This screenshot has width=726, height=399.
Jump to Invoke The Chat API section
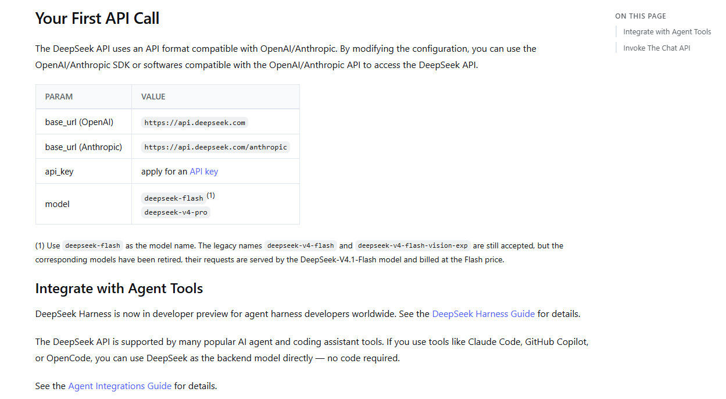(657, 48)
